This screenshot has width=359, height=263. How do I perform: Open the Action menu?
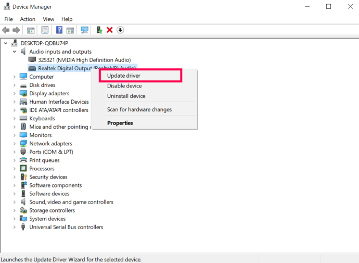(x=28, y=19)
